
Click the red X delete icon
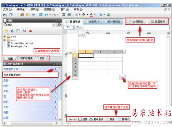click(30, 31)
